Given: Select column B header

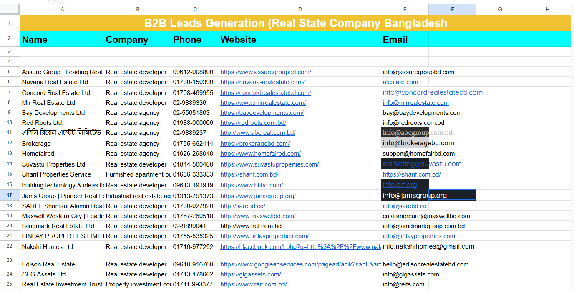Looking at the screenshot, I should coord(138,10).
